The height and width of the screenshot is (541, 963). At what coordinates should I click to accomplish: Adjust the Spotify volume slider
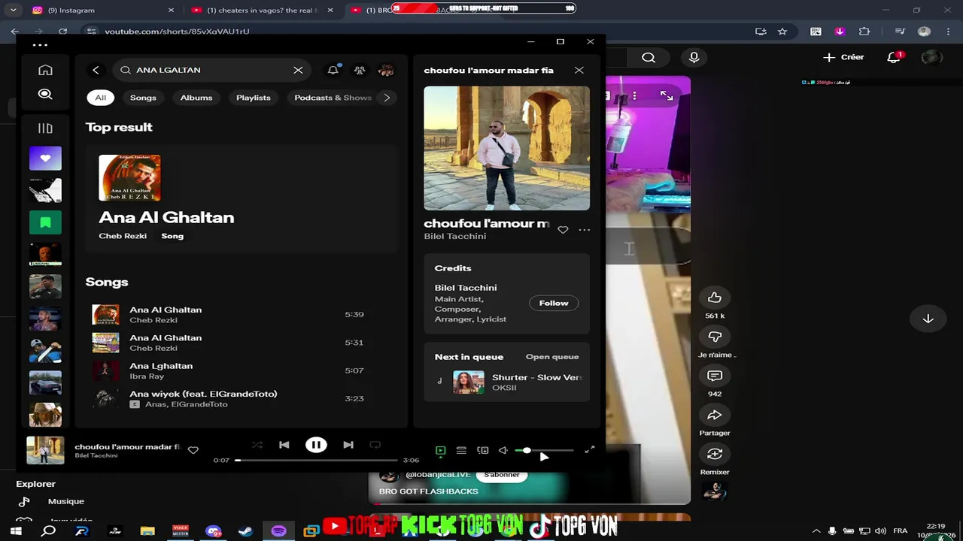coord(544,451)
